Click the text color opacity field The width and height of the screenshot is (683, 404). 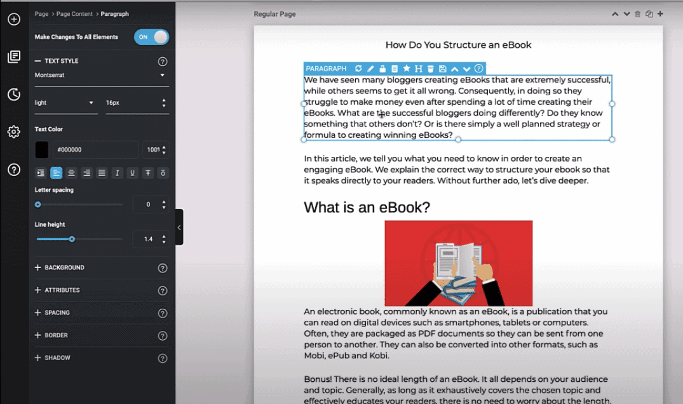[156, 150]
